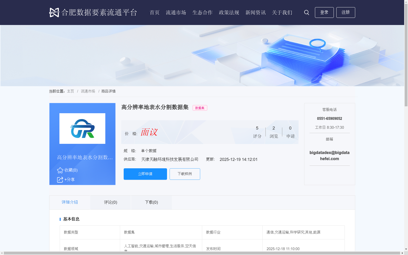Click the supplier cloud logo thumbnail

coord(82,129)
